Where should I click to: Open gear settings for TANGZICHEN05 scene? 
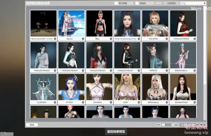[x=55, y=70]
